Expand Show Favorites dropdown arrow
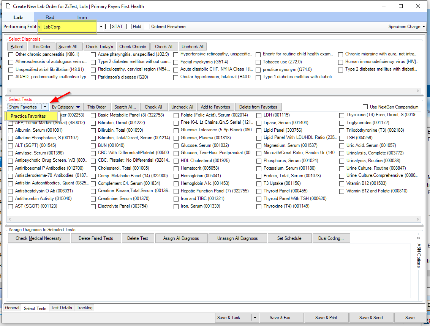The height and width of the screenshot is (326, 430). pos(45,107)
